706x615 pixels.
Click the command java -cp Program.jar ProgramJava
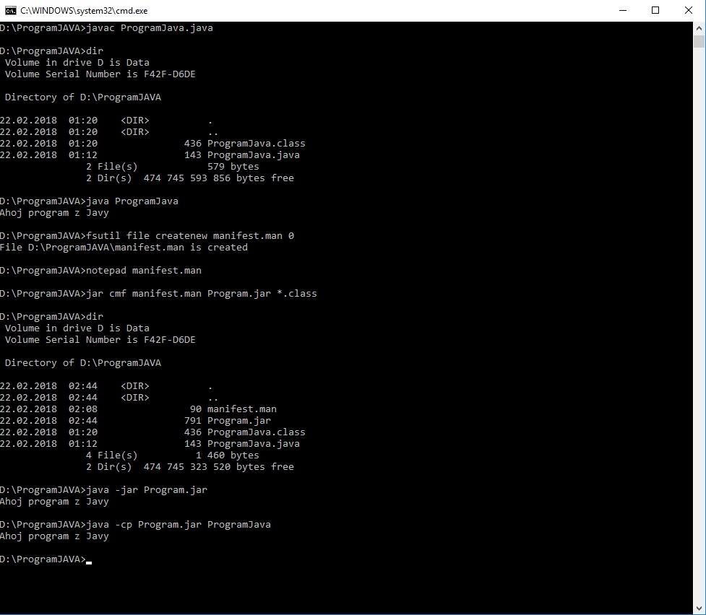(x=178, y=525)
